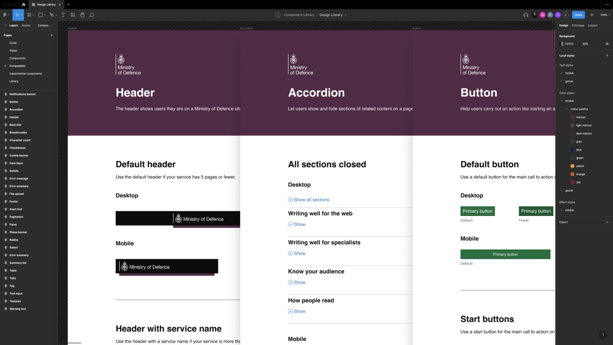This screenshot has height=345, width=613.
Task: Click the Show all sections link
Action: (x=311, y=200)
